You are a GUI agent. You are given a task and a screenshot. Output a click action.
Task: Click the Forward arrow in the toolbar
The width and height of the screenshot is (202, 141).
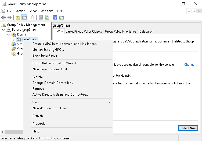coord(10,18)
